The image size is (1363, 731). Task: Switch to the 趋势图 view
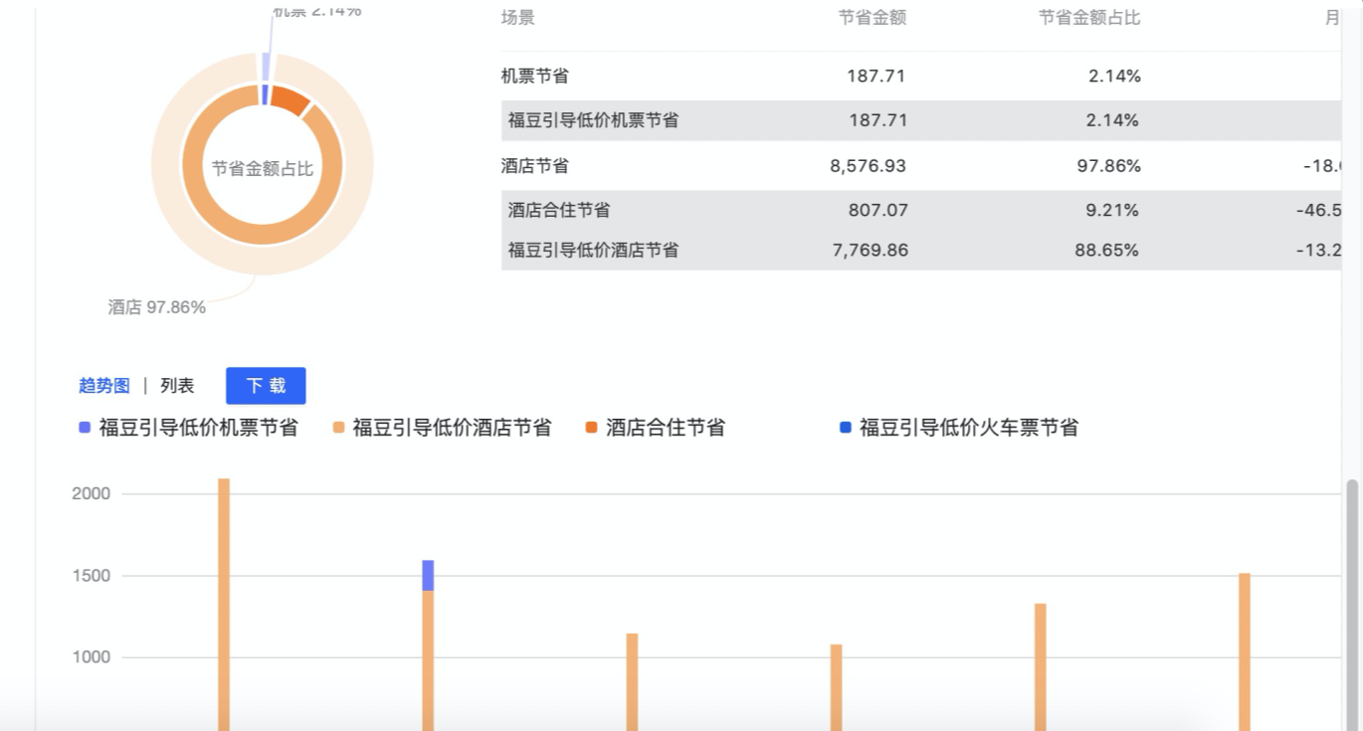point(104,386)
